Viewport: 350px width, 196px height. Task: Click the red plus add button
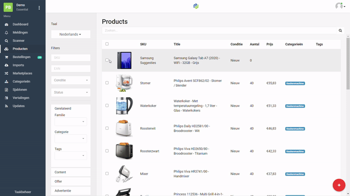339,185
